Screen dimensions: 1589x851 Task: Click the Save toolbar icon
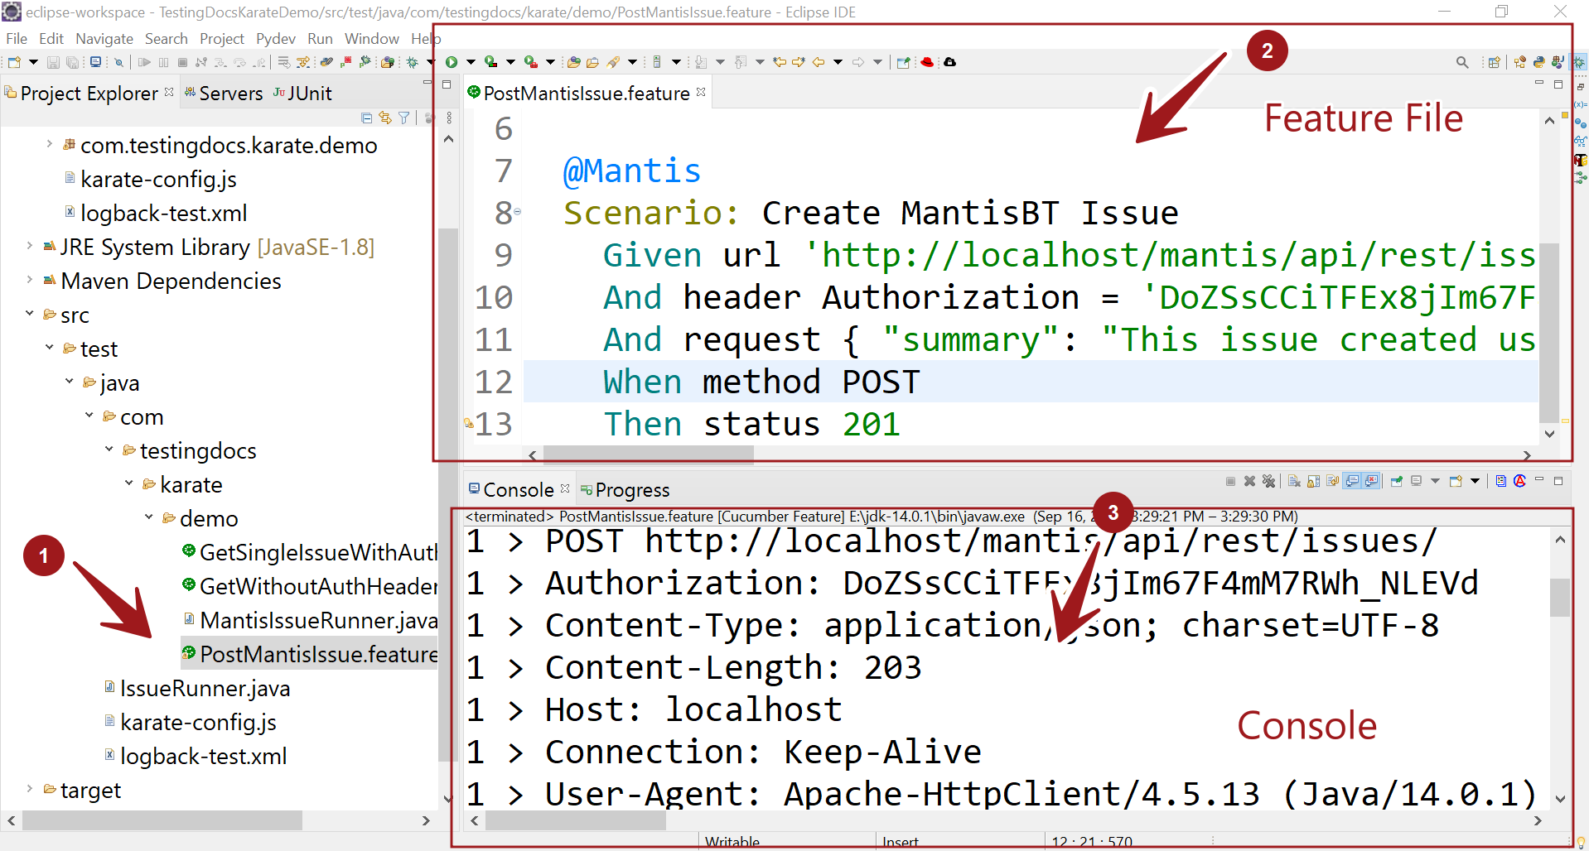click(x=53, y=62)
